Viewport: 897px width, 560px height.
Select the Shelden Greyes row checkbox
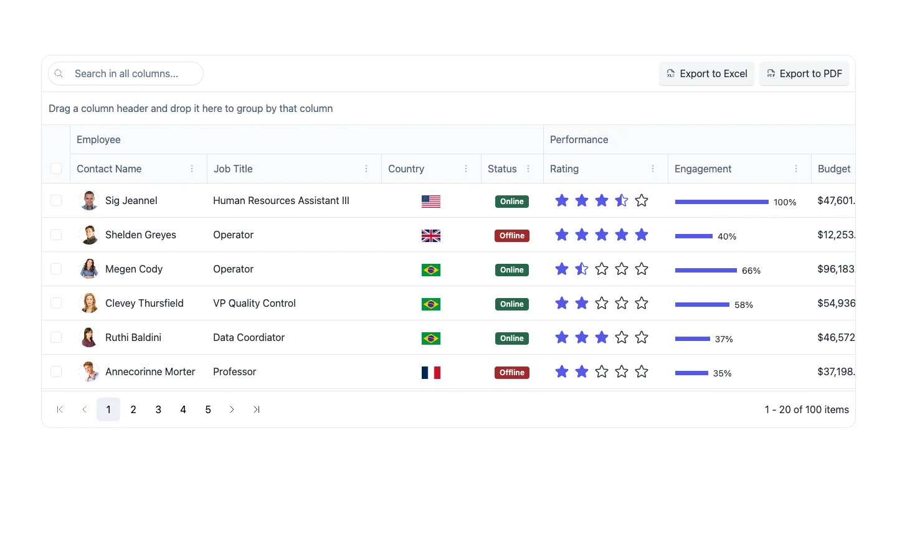point(56,235)
